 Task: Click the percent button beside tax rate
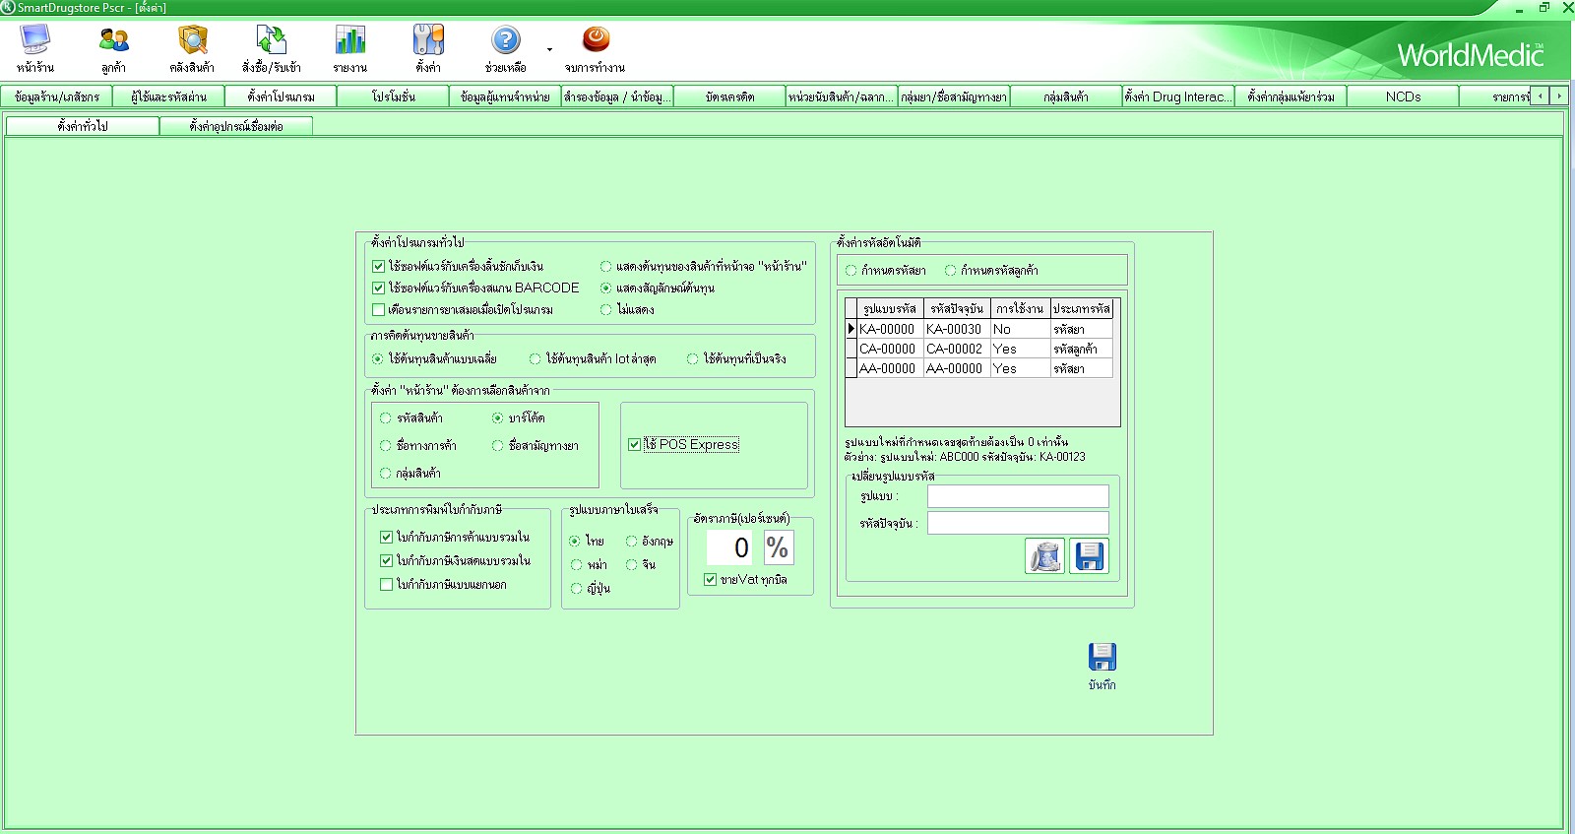[777, 547]
